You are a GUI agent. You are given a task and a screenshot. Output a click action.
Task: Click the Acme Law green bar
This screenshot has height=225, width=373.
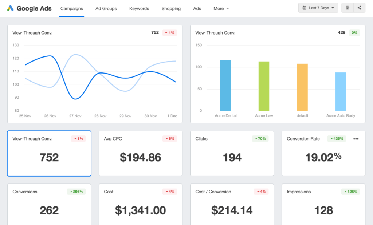click(264, 86)
